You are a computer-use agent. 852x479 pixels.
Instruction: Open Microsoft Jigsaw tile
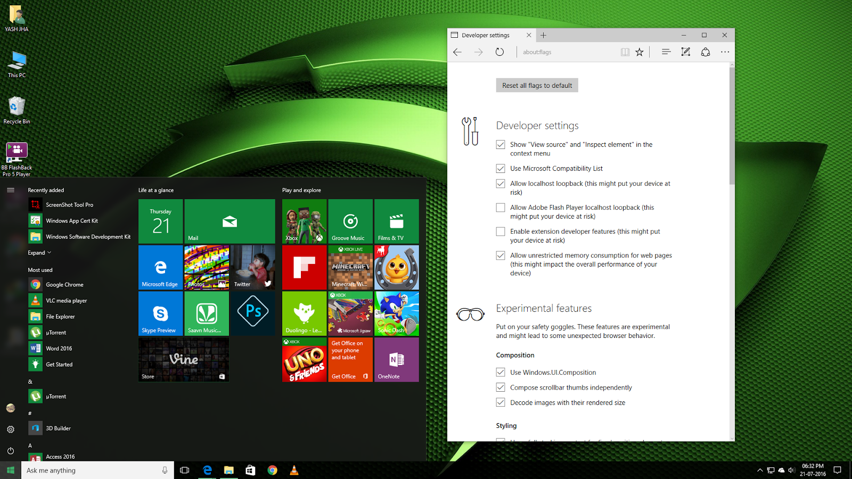pyautogui.click(x=350, y=313)
